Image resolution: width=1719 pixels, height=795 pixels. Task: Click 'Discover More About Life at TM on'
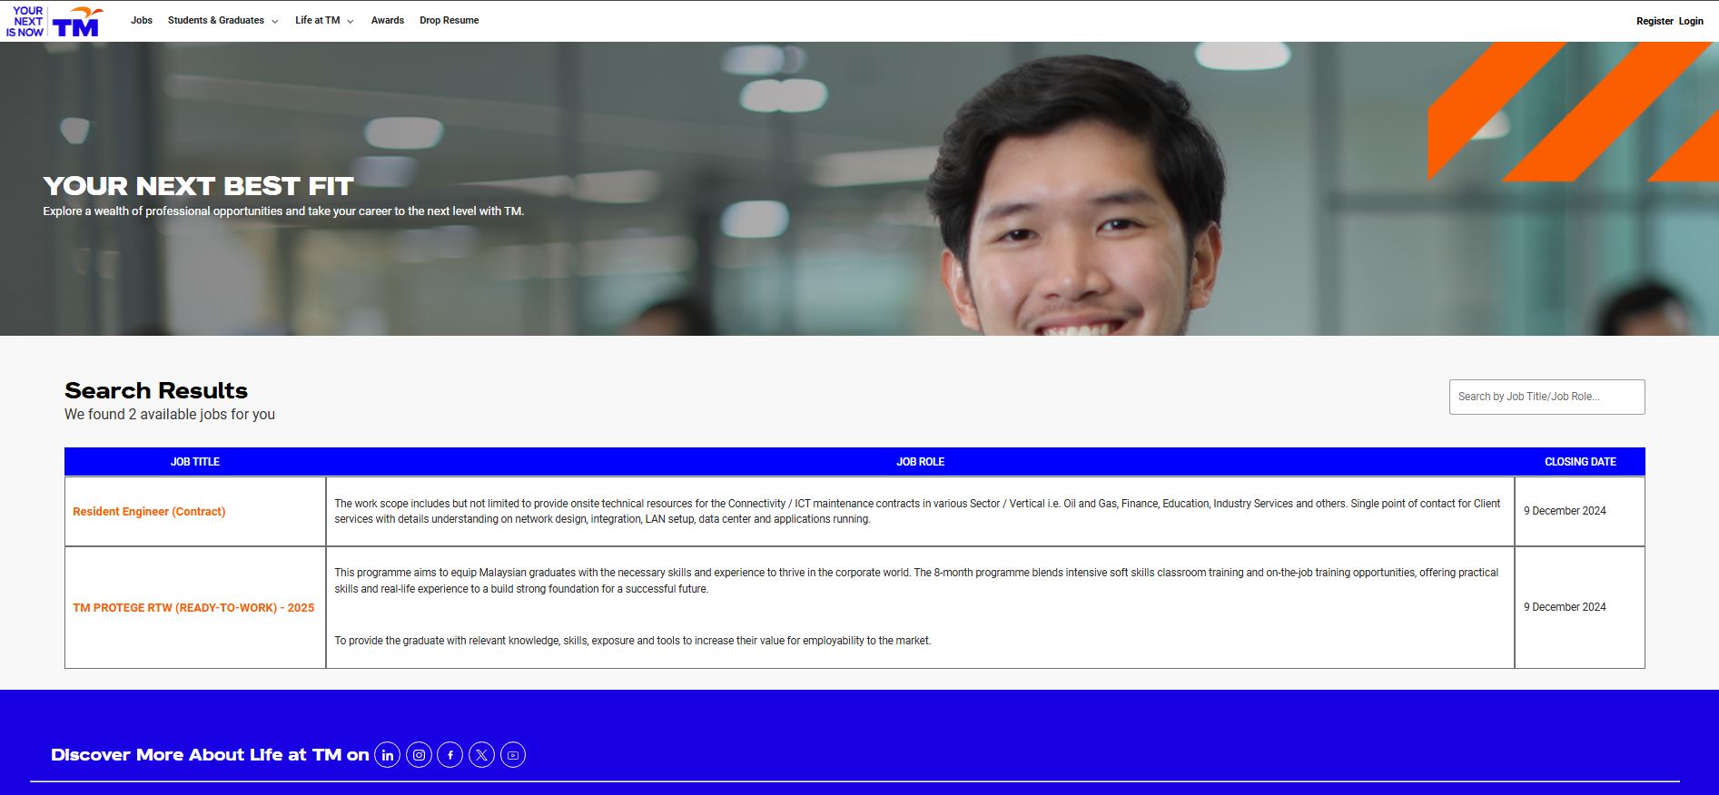(x=210, y=755)
